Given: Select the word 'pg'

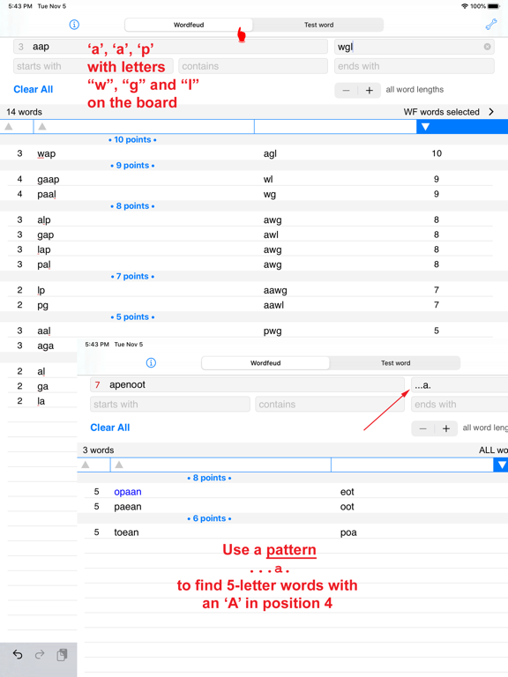Looking at the screenshot, I should [42, 306].
